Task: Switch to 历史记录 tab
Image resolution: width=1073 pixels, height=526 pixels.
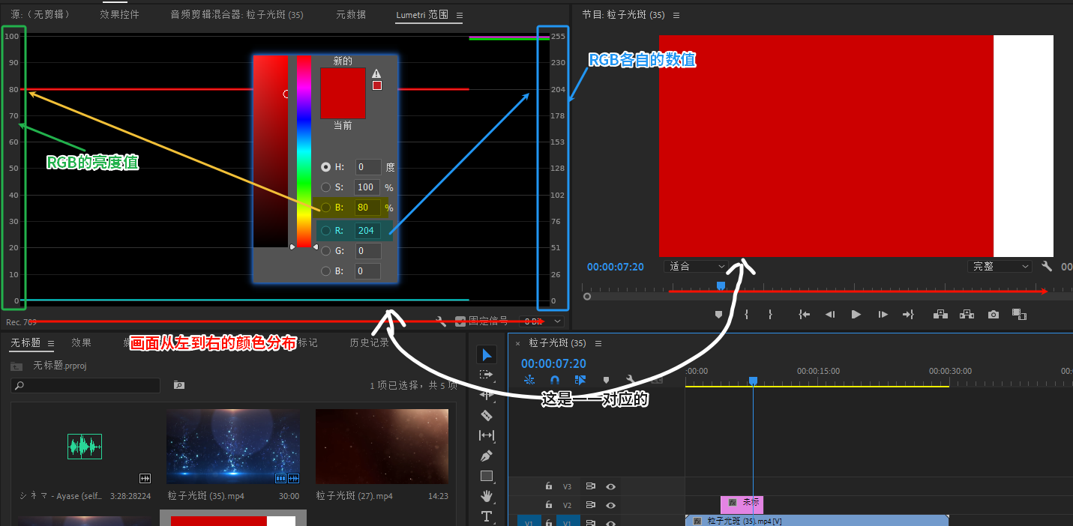Action: tap(369, 343)
